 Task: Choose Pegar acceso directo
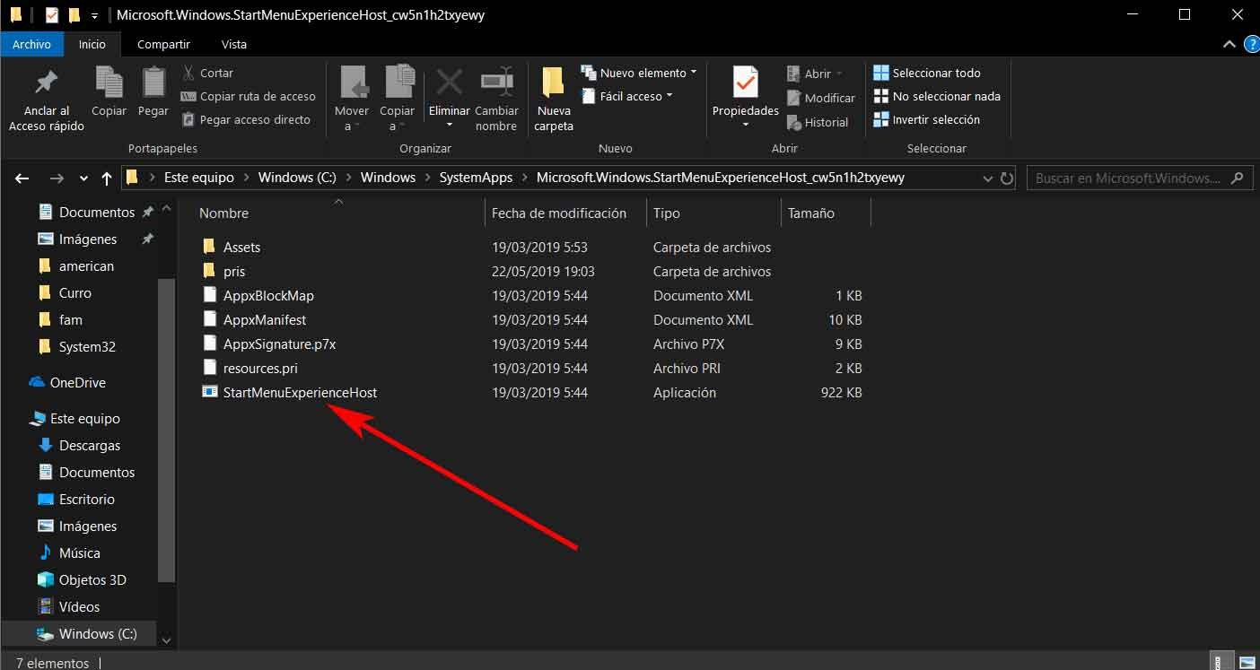[246, 119]
